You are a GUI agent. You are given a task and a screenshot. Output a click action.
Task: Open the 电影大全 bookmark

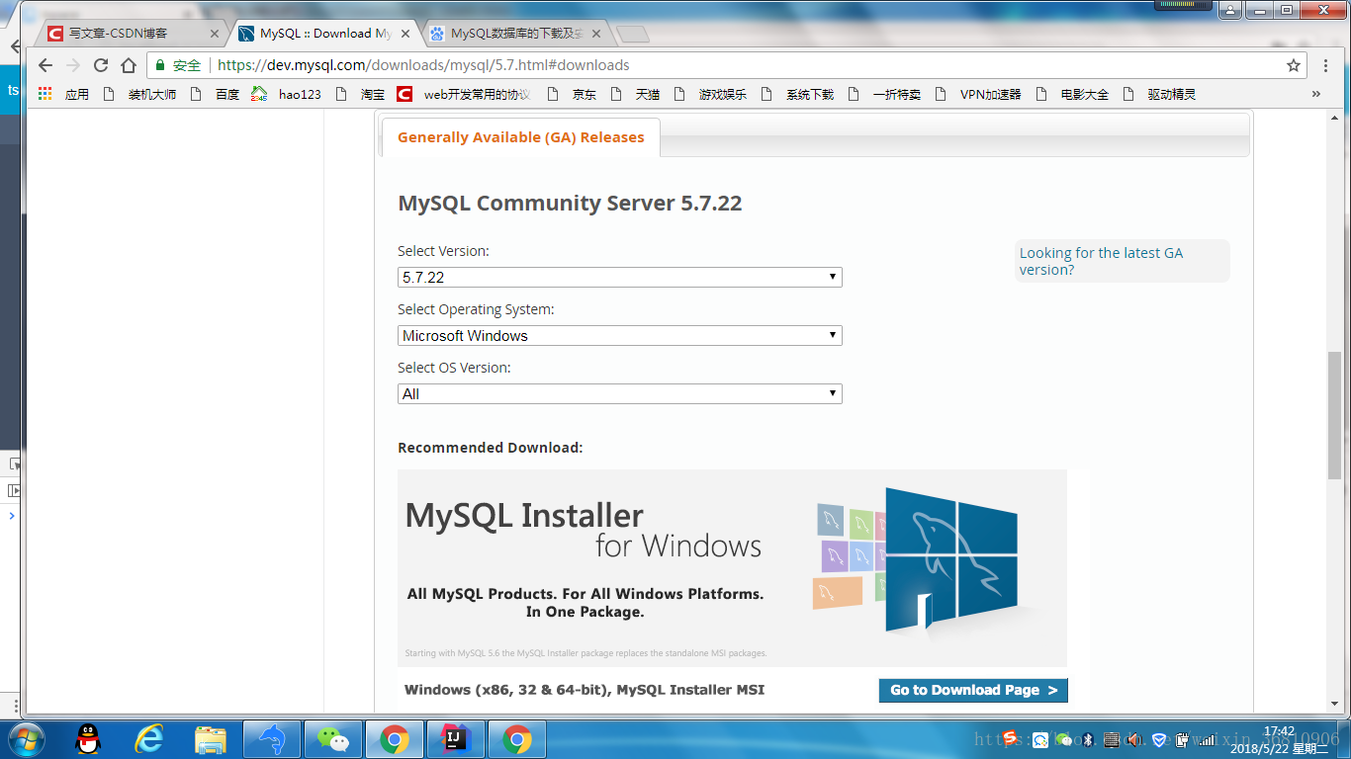tap(1072, 94)
